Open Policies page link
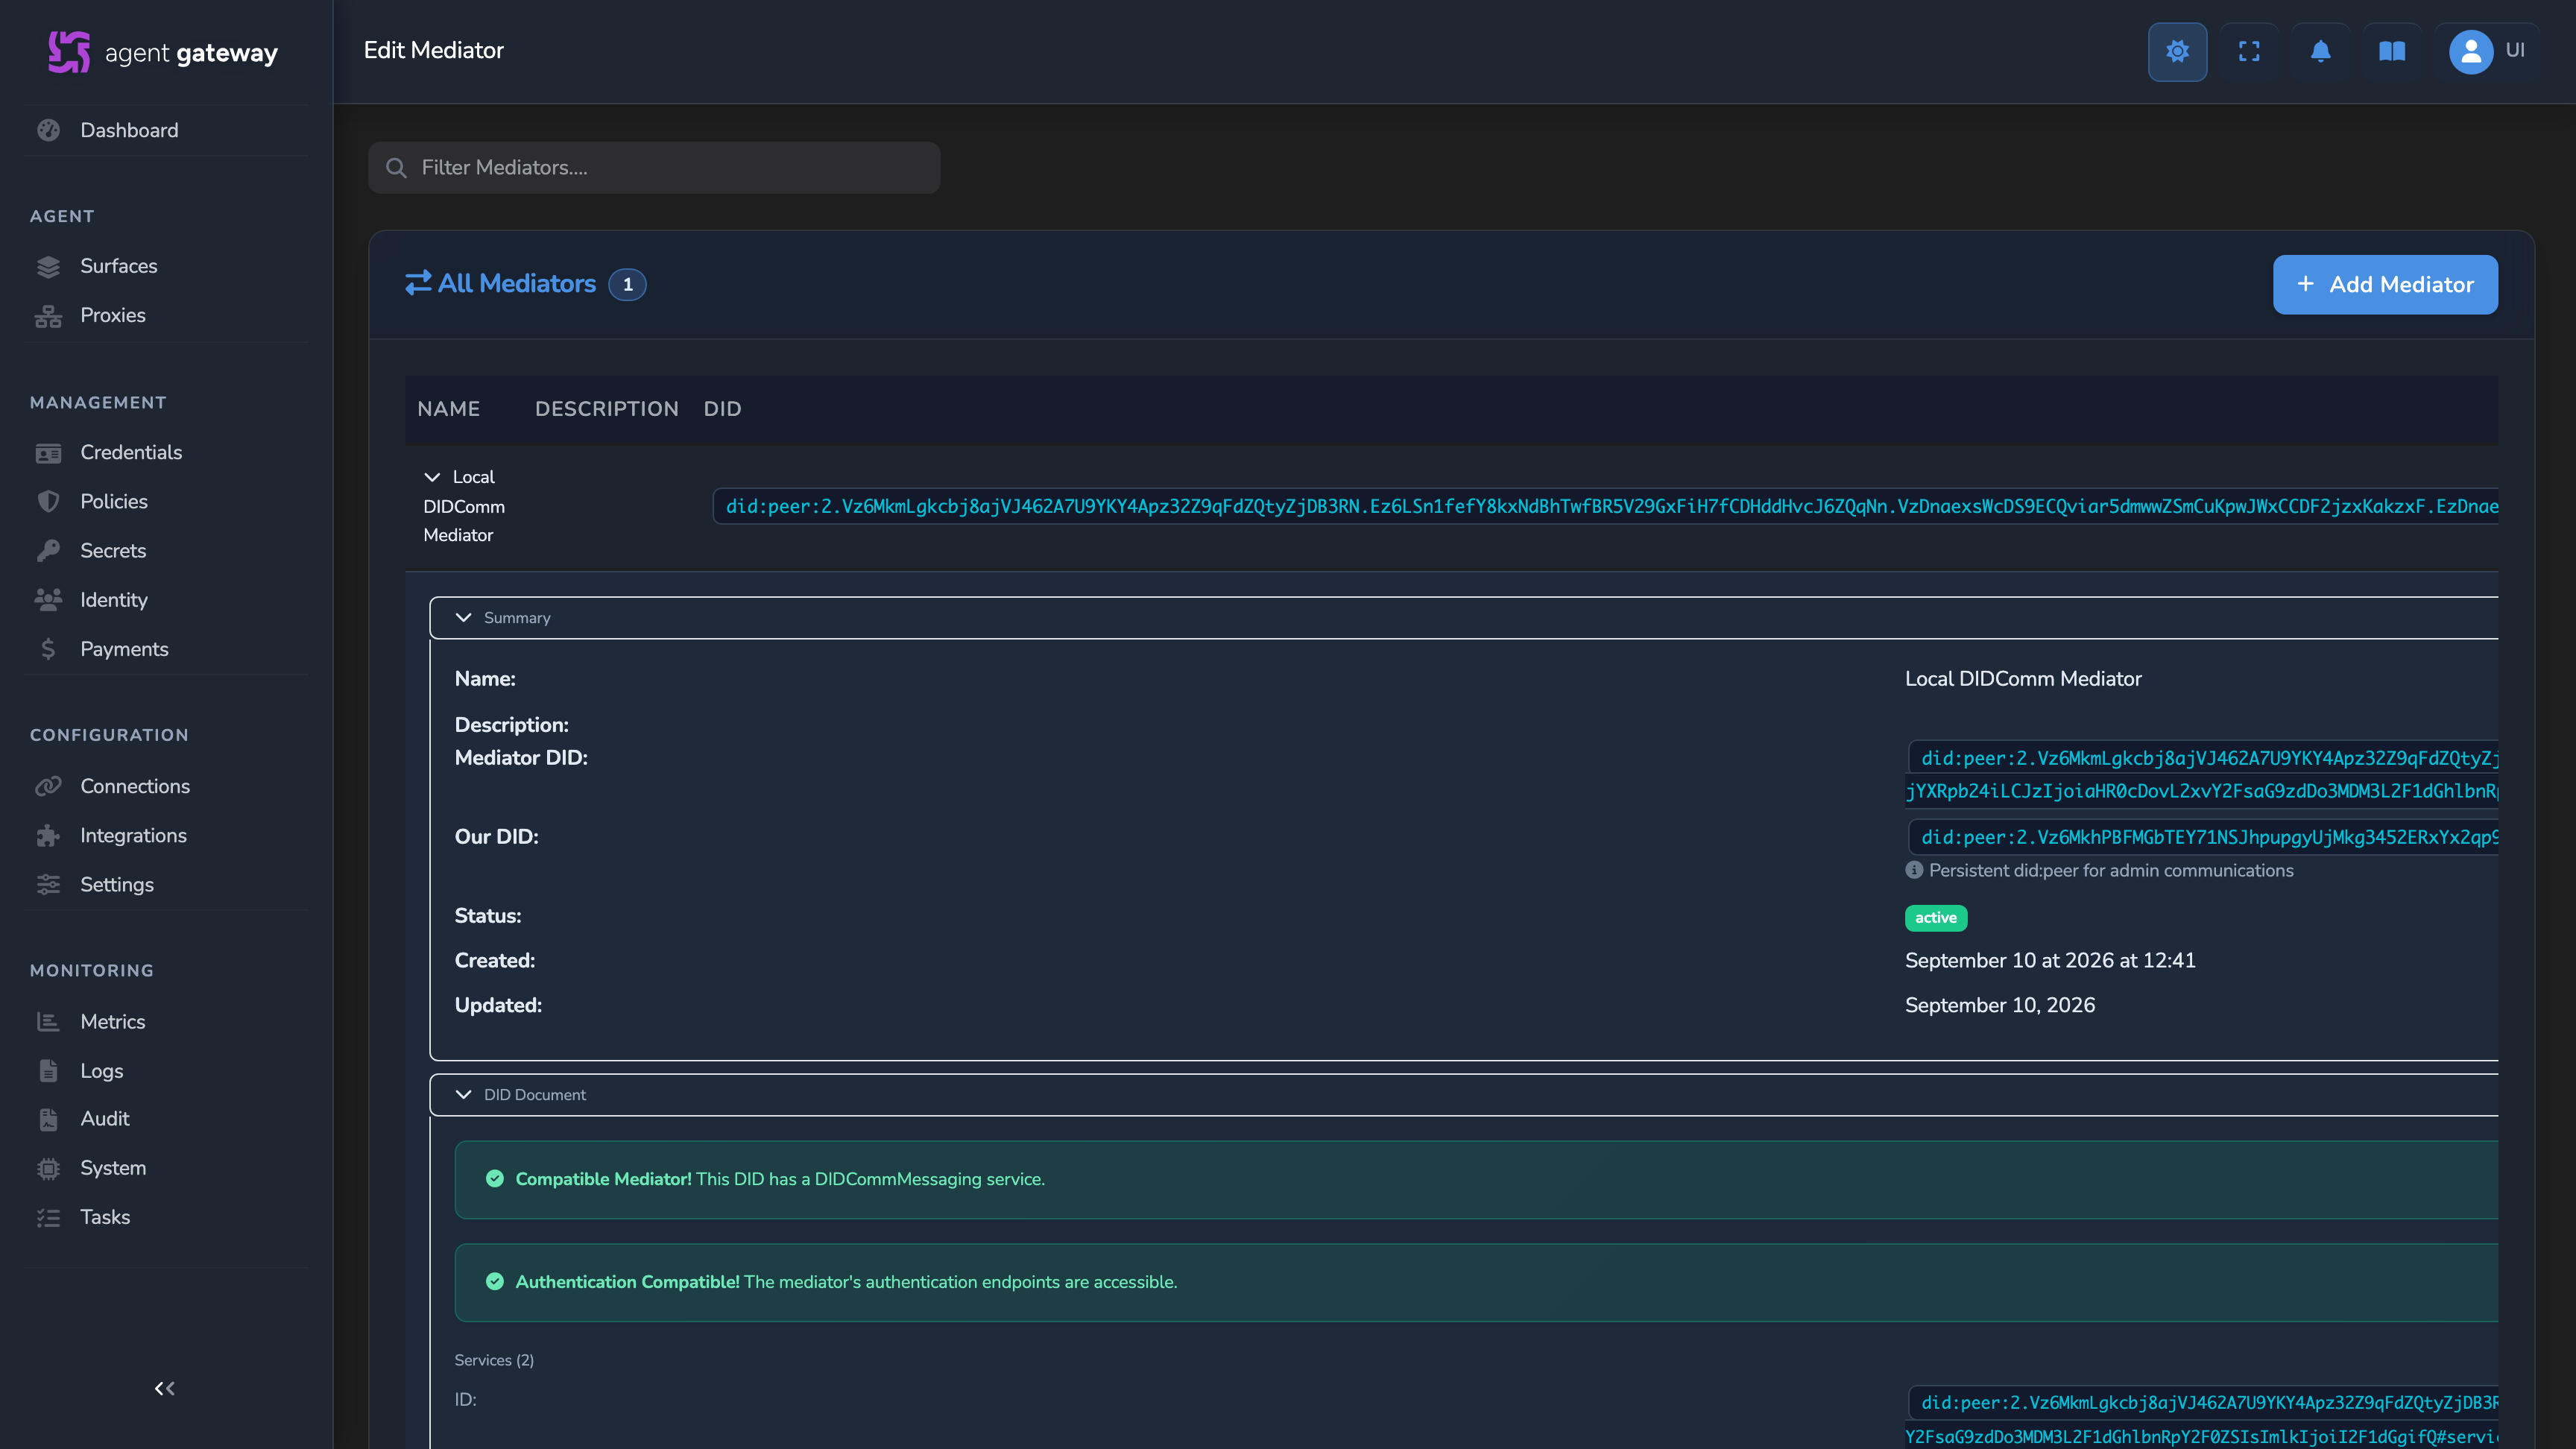This screenshot has width=2576, height=1449. (x=114, y=502)
